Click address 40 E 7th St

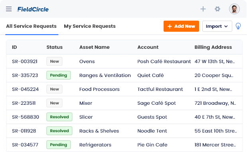[215, 117]
